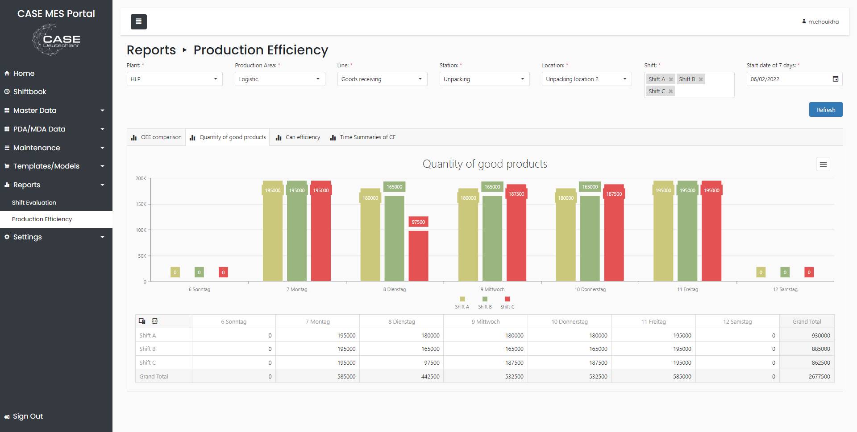Click the 862500 Shift C total cell
The width and height of the screenshot is (857, 432).
coord(807,362)
